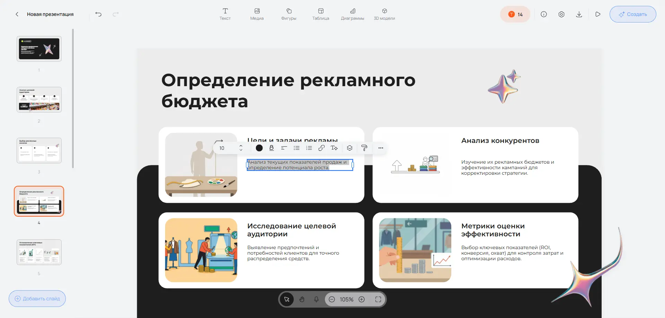Go back using the left arrow
665x318 pixels.
click(17, 14)
